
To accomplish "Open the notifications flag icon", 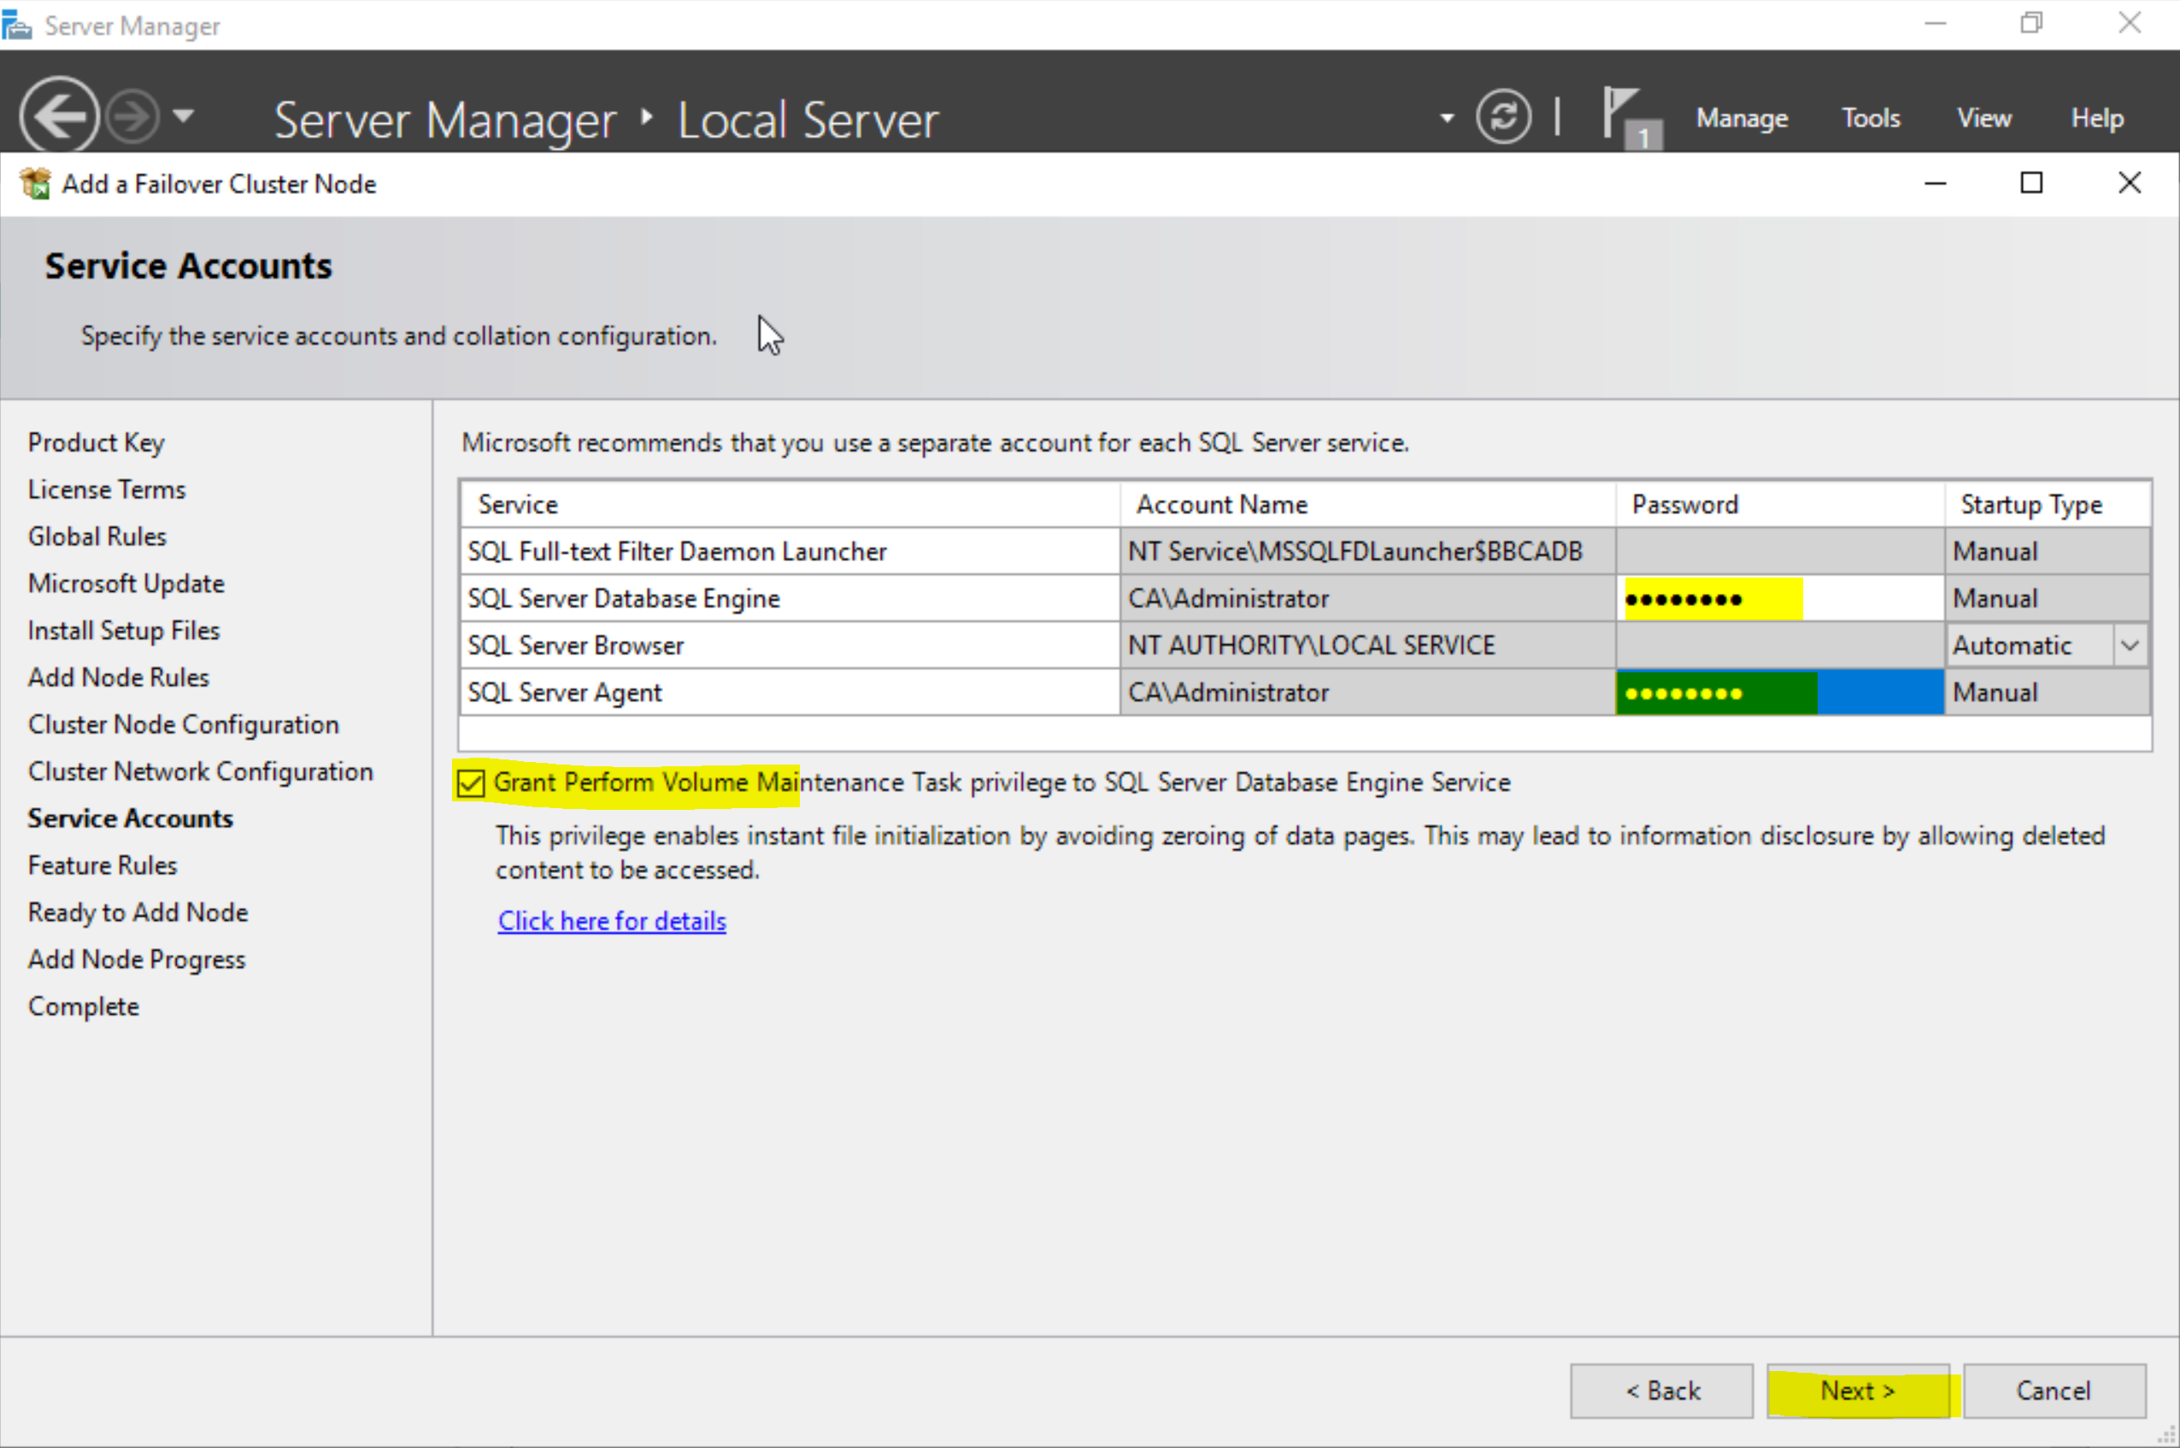I will [1632, 118].
